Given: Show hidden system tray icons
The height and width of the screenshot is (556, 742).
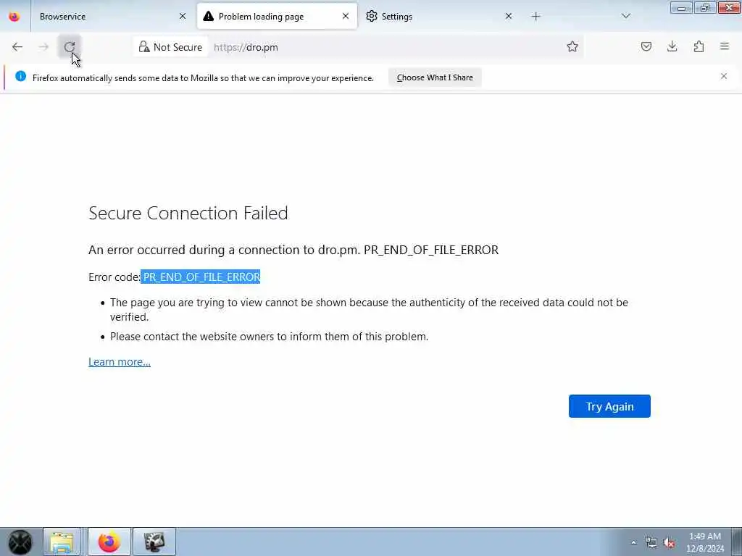Looking at the screenshot, I should point(634,542).
